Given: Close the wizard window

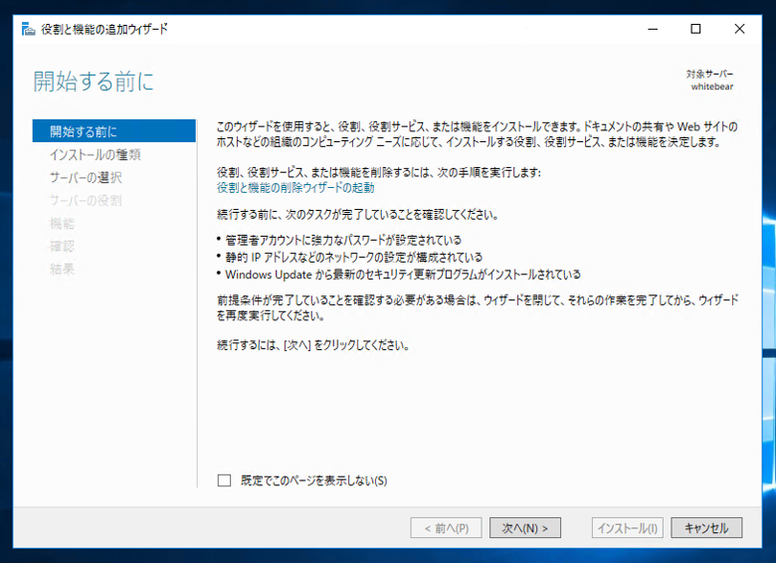Looking at the screenshot, I should coord(739,29).
